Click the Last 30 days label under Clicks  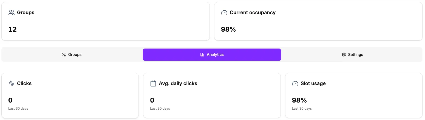18,109
